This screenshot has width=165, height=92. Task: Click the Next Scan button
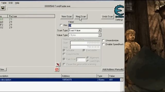click(81, 17)
